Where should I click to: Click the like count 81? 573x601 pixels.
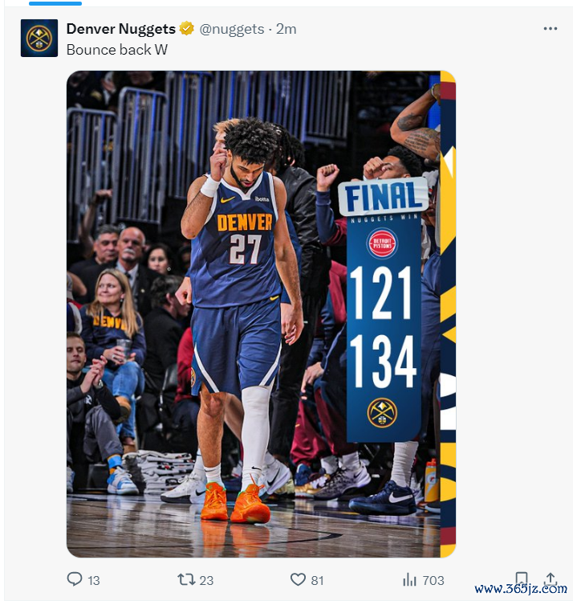coord(317,580)
